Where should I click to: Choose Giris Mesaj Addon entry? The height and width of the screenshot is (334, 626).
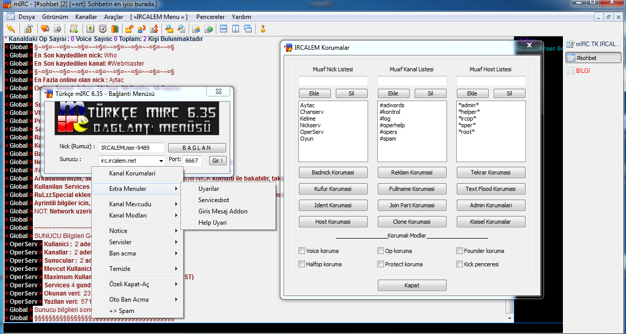[x=229, y=211]
